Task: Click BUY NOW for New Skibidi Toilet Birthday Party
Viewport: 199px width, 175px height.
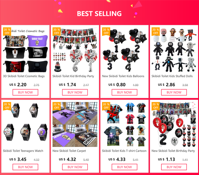Action: pyautogui.click(x=174, y=167)
